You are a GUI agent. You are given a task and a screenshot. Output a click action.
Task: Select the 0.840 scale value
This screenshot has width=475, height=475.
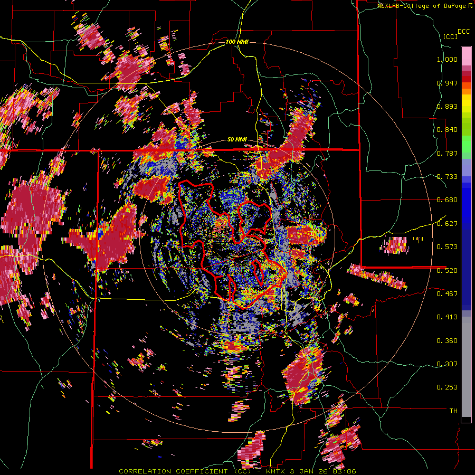pos(447,130)
